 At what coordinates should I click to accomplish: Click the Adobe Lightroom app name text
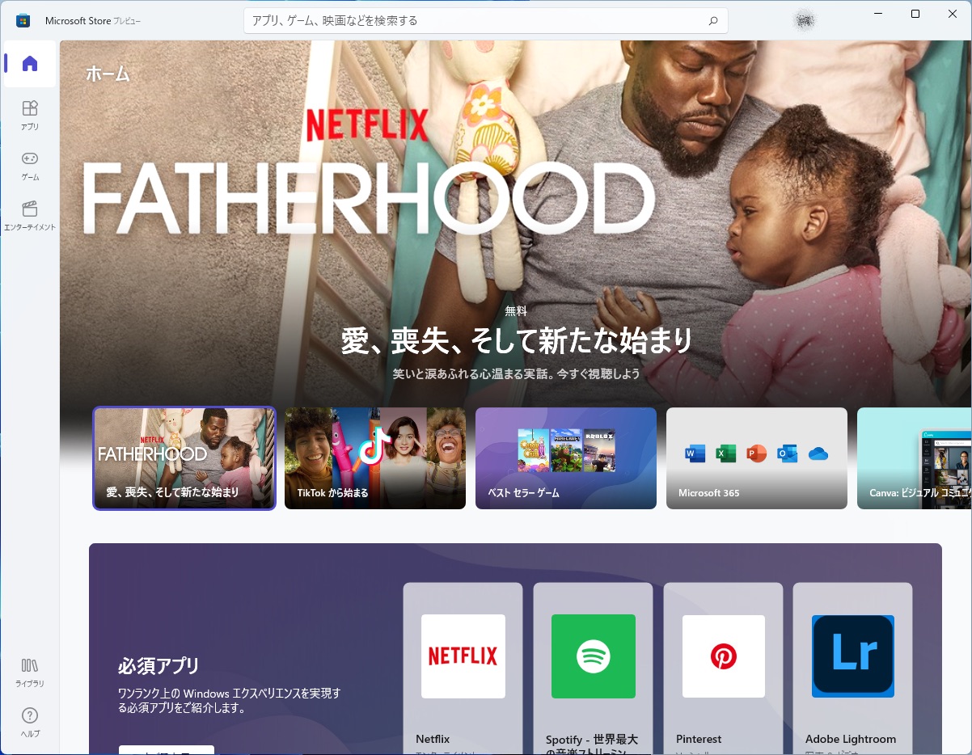[x=851, y=739]
